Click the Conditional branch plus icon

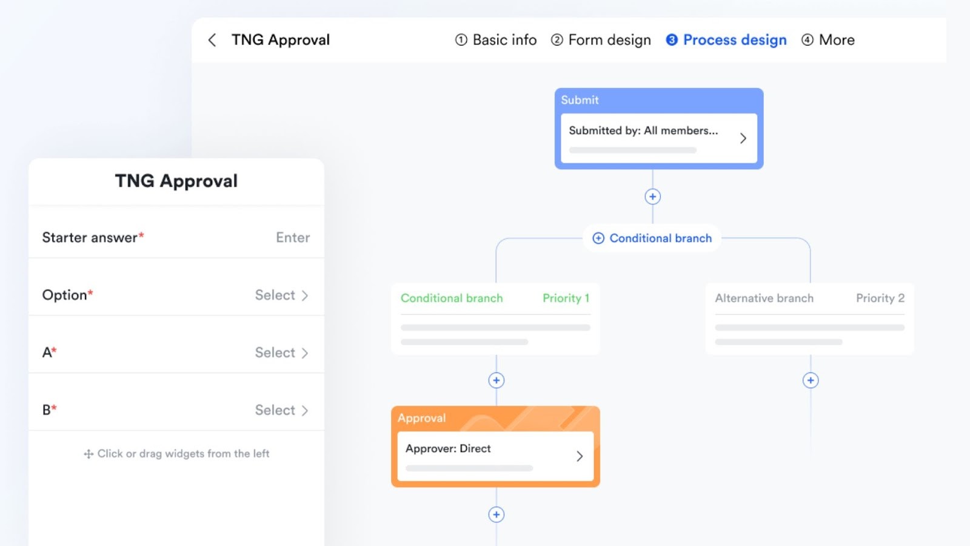click(598, 238)
